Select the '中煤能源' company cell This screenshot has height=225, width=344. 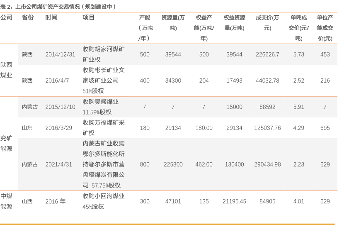tap(6, 201)
